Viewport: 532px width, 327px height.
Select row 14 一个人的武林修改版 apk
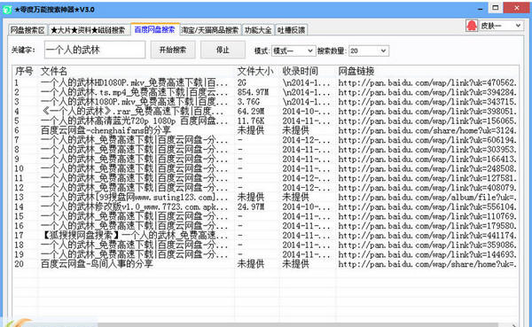coord(265,206)
